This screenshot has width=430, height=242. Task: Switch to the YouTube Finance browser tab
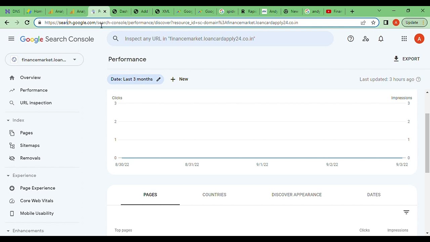coord(334,11)
